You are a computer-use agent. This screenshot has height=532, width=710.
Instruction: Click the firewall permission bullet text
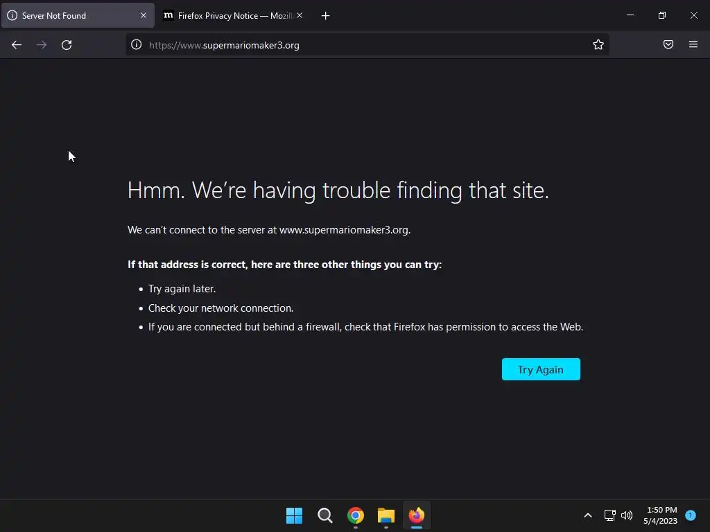click(365, 327)
